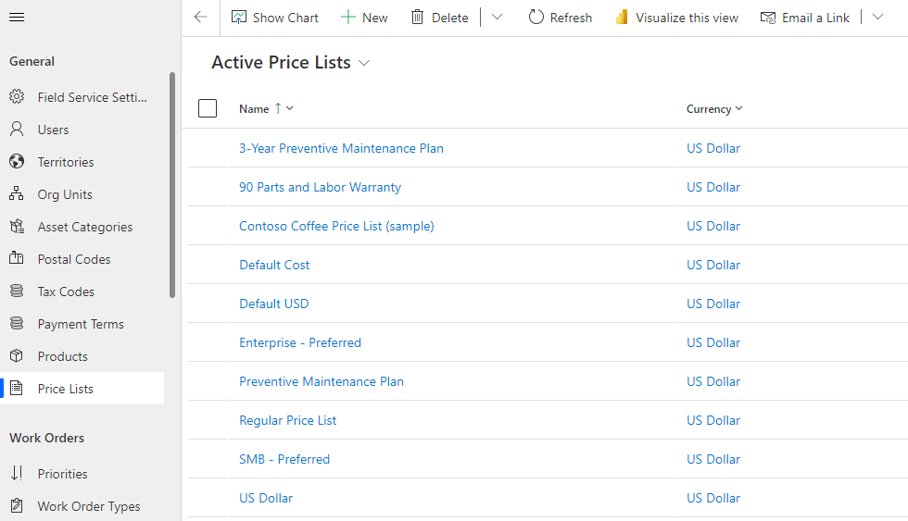The height and width of the screenshot is (521, 908).
Task: Expand the Email a Link dropdown arrow
Action: (x=878, y=18)
